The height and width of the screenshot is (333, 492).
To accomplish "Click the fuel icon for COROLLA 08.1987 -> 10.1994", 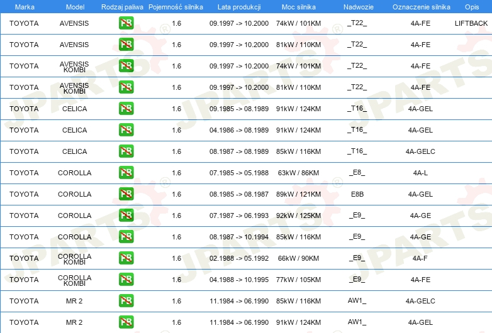I will [x=126, y=236].
